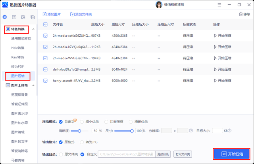Choose 转为JPG output format
The height and width of the screenshot is (164, 254).
tap(82, 142)
